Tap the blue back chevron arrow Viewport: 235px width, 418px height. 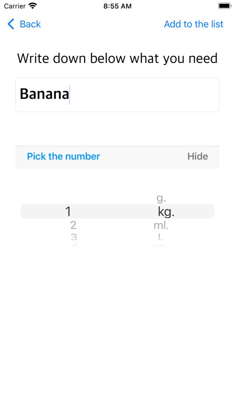(11, 24)
